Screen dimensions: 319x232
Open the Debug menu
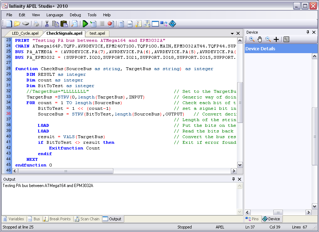click(x=75, y=15)
